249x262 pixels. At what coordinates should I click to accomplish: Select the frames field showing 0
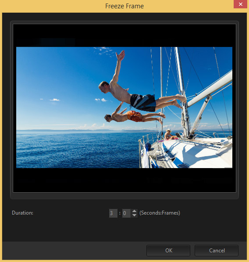[x=126, y=213]
